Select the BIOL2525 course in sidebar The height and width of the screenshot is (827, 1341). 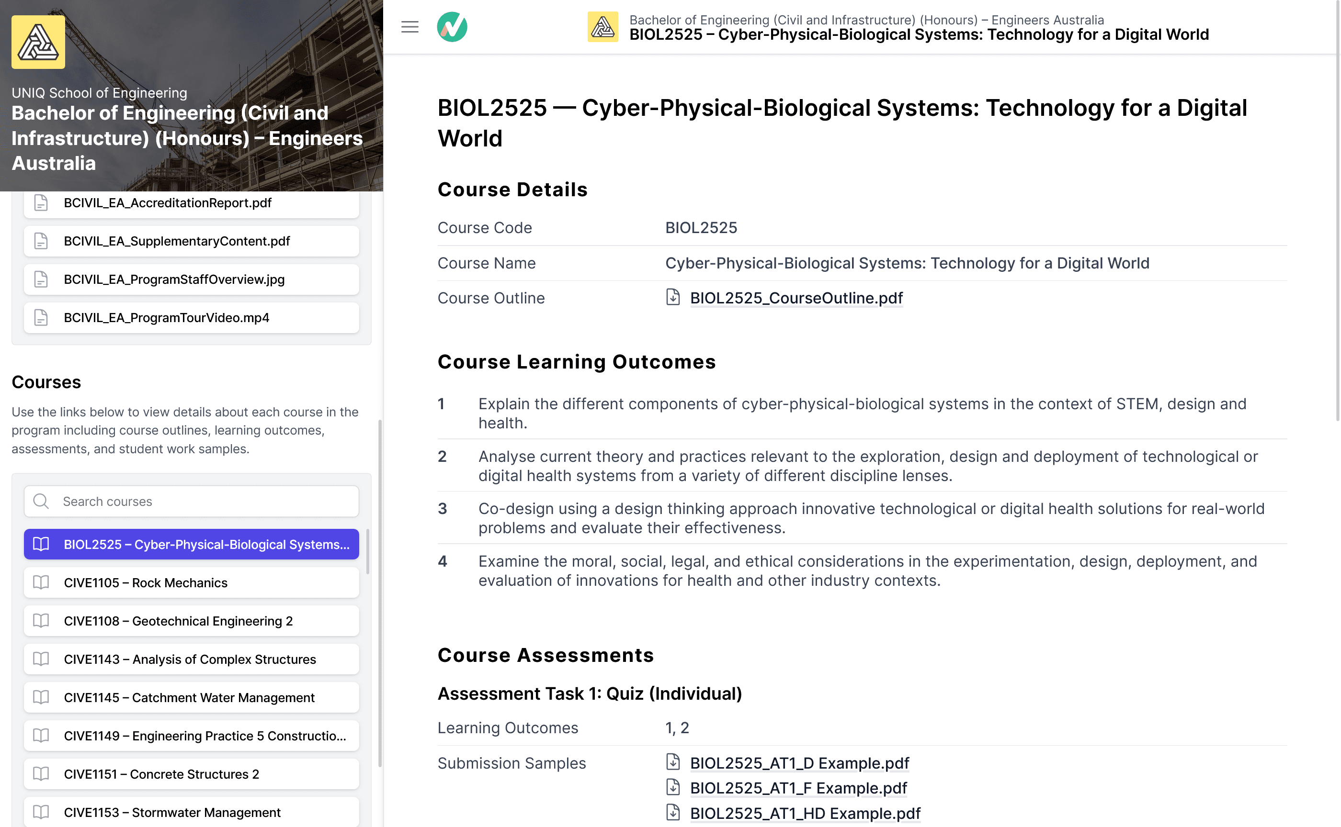tap(191, 544)
